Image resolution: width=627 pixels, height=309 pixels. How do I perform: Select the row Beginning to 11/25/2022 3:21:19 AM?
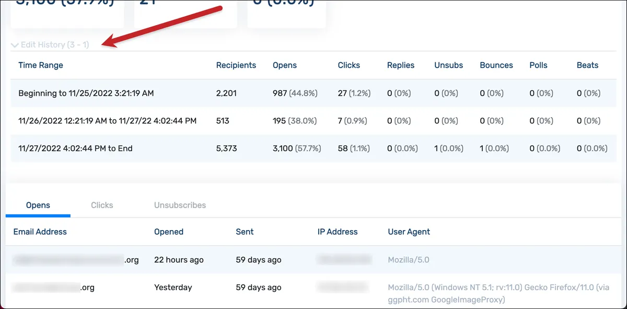313,93
